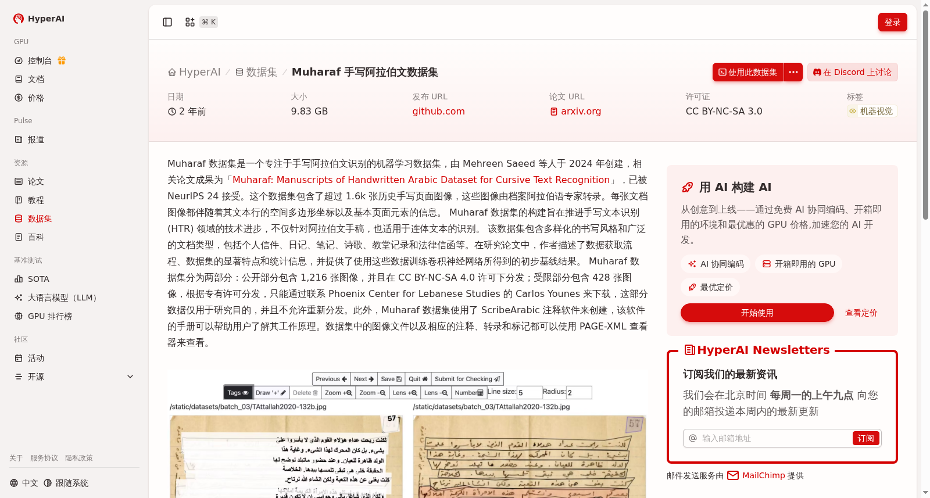Screen dimensions: 930x498
Task: Click the ⌘ K shortcut badge
Action: 209,22
